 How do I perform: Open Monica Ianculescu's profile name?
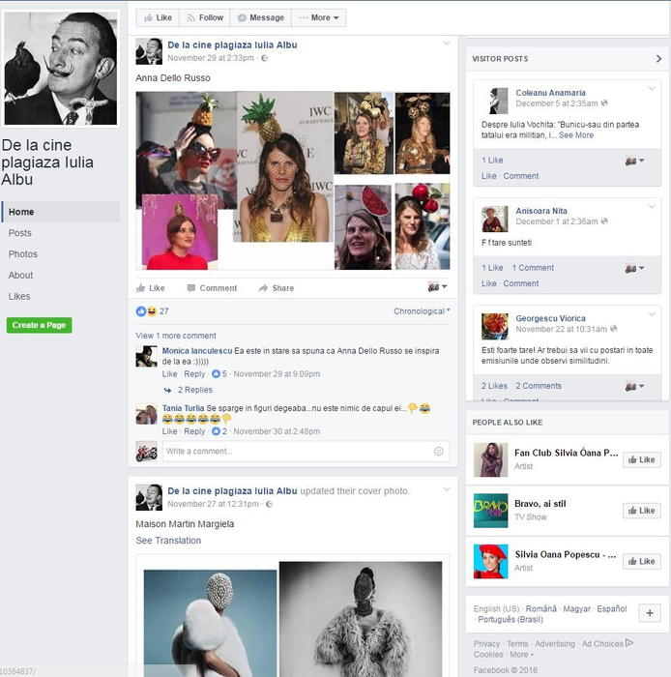click(197, 350)
